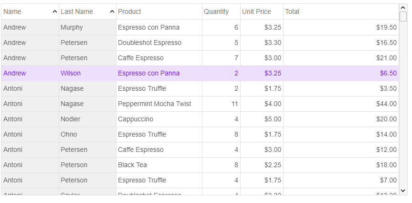Viewport: 412px width, 203px height.
Task: Click the Doubleshot Espresso product cell
Action: 159,43
